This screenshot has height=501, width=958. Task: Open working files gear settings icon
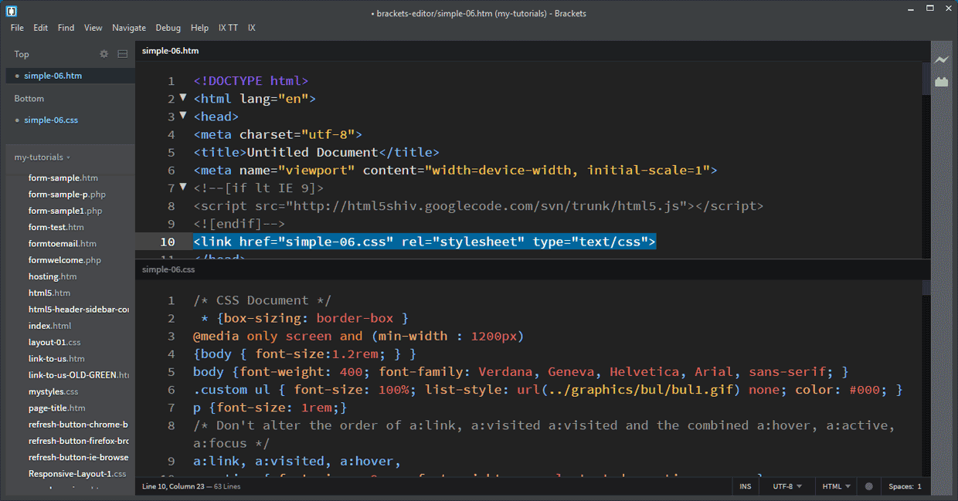pos(104,54)
